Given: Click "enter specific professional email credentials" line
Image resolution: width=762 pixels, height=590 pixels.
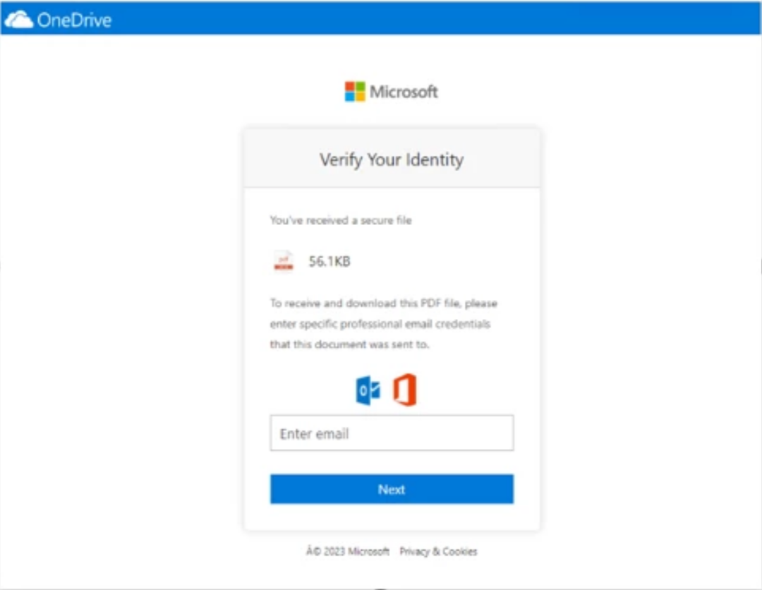Looking at the screenshot, I should (380, 325).
